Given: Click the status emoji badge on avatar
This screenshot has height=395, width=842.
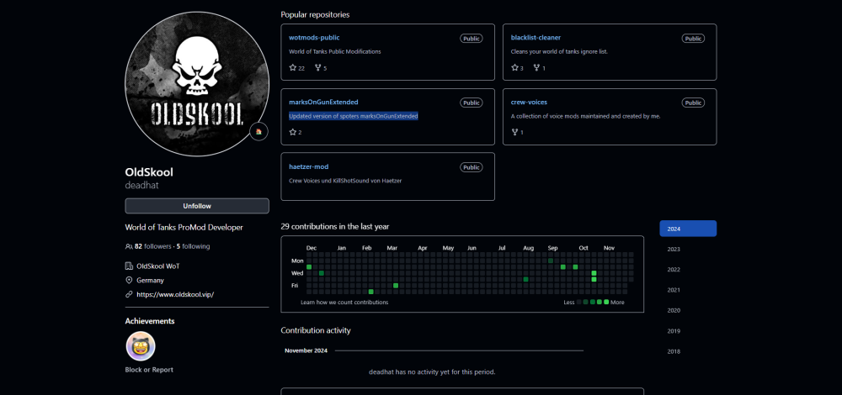Looking at the screenshot, I should (258, 131).
